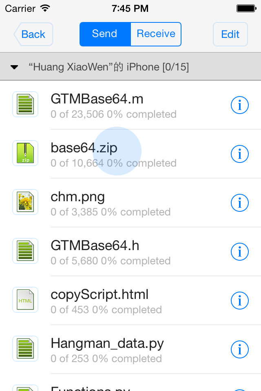Tap the Edit button
The image size is (261, 391).
230,34
